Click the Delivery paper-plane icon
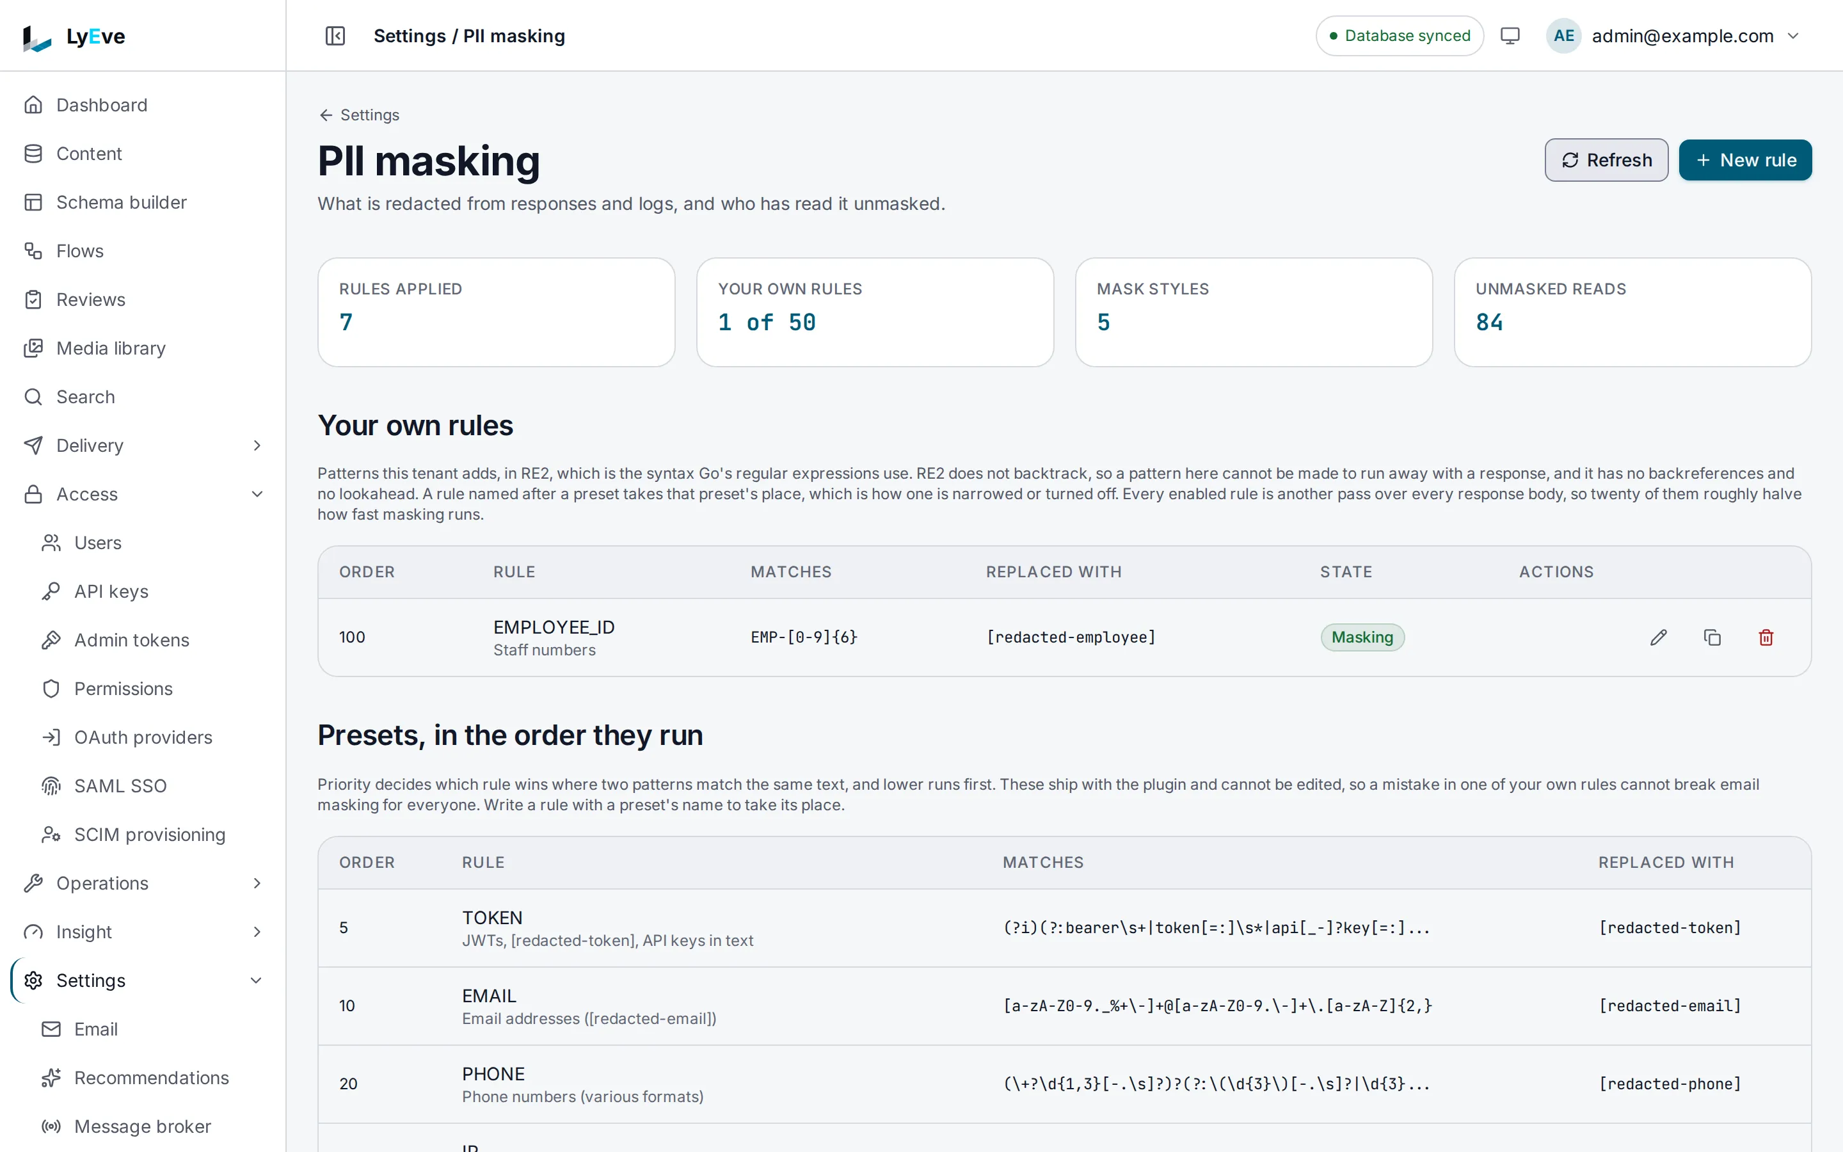 (33, 445)
